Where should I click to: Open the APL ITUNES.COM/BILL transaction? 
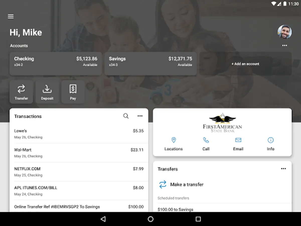pyautogui.click(x=79, y=191)
